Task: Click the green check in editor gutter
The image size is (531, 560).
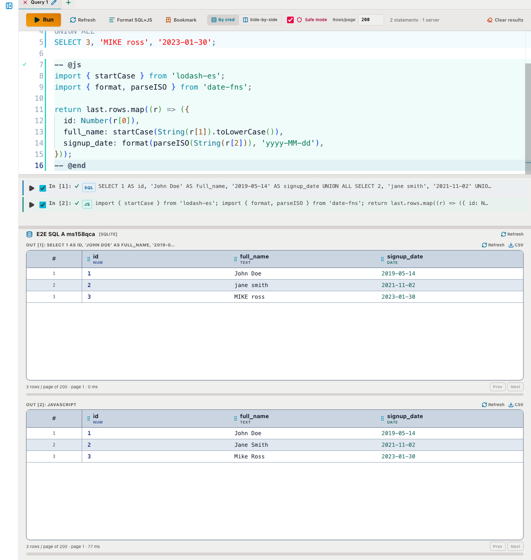Action: (x=24, y=64)
